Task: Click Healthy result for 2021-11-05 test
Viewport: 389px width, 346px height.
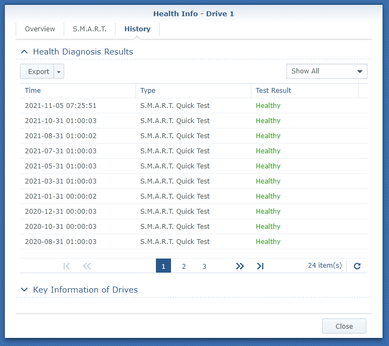Action: tap(268, 106)
